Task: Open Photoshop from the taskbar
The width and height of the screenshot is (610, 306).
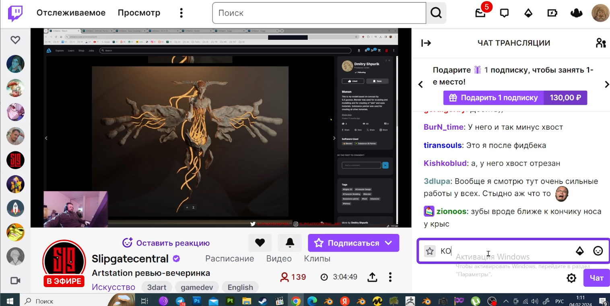Action: (197, 301)
